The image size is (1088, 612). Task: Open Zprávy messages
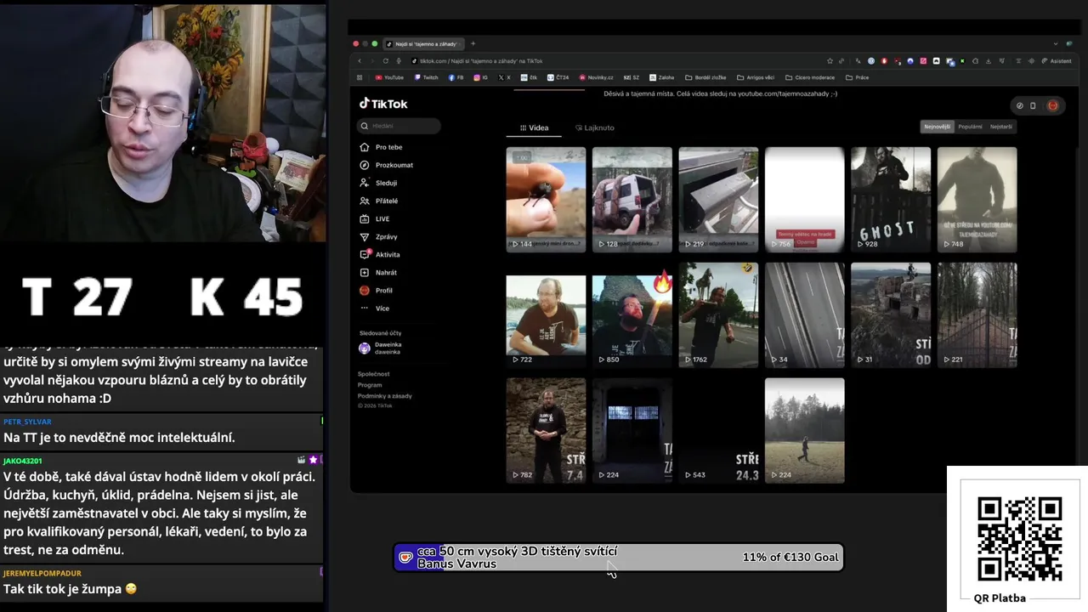pyautogui.click(x=379, y=236)
